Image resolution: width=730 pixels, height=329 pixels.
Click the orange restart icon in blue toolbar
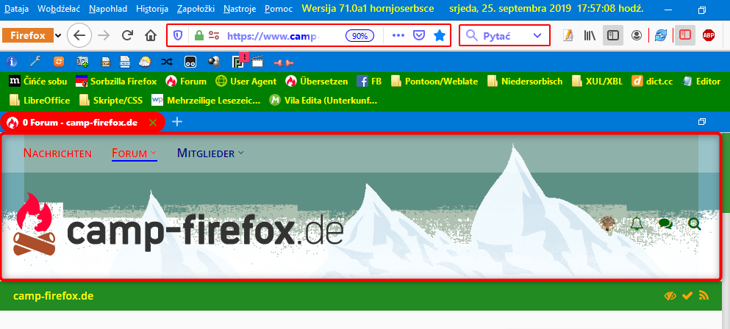coord(59,61)
